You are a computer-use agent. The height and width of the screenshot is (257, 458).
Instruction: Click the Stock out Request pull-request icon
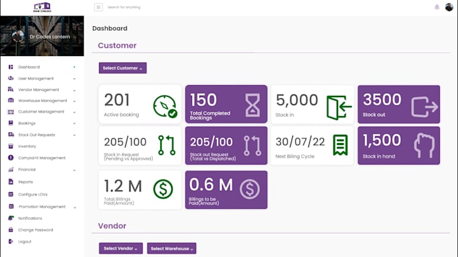tap(253, 146)
